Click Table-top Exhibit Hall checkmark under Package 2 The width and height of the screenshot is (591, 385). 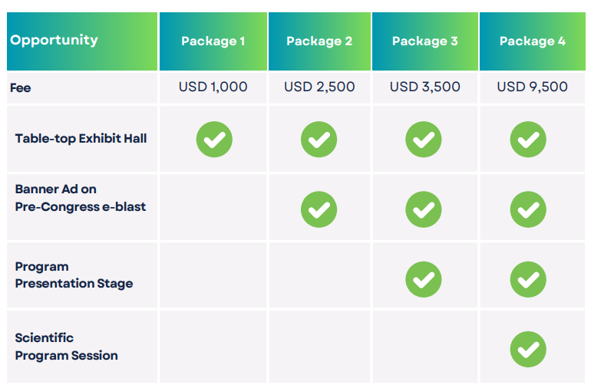pyautogui.click(x=319, y=139)
